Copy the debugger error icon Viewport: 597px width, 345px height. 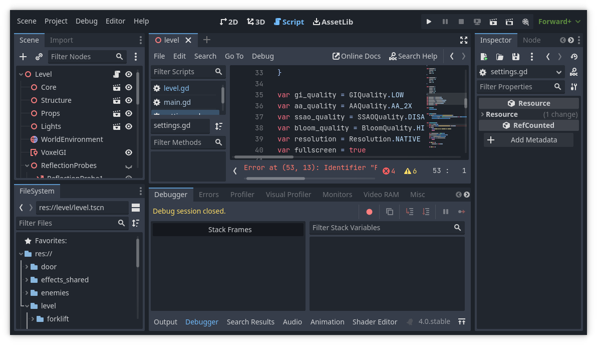coord(390,212)
